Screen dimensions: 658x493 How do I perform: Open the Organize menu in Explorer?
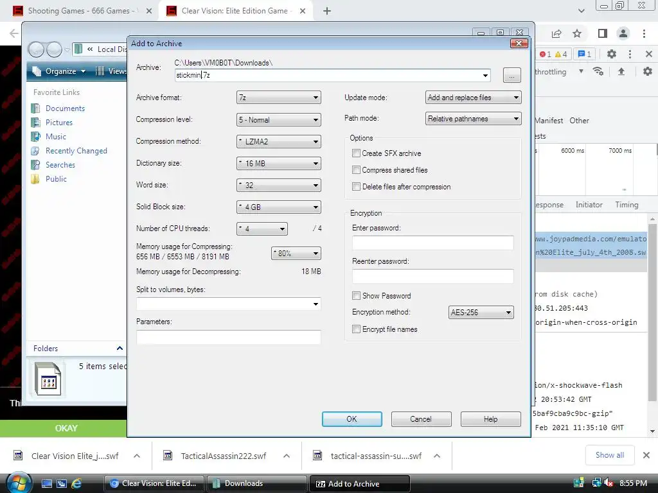point(60,71)
